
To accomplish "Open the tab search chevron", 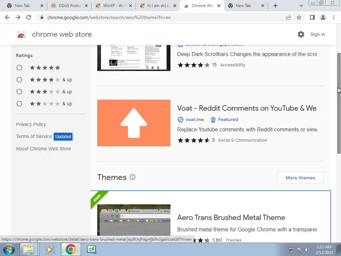I will 301,6.
